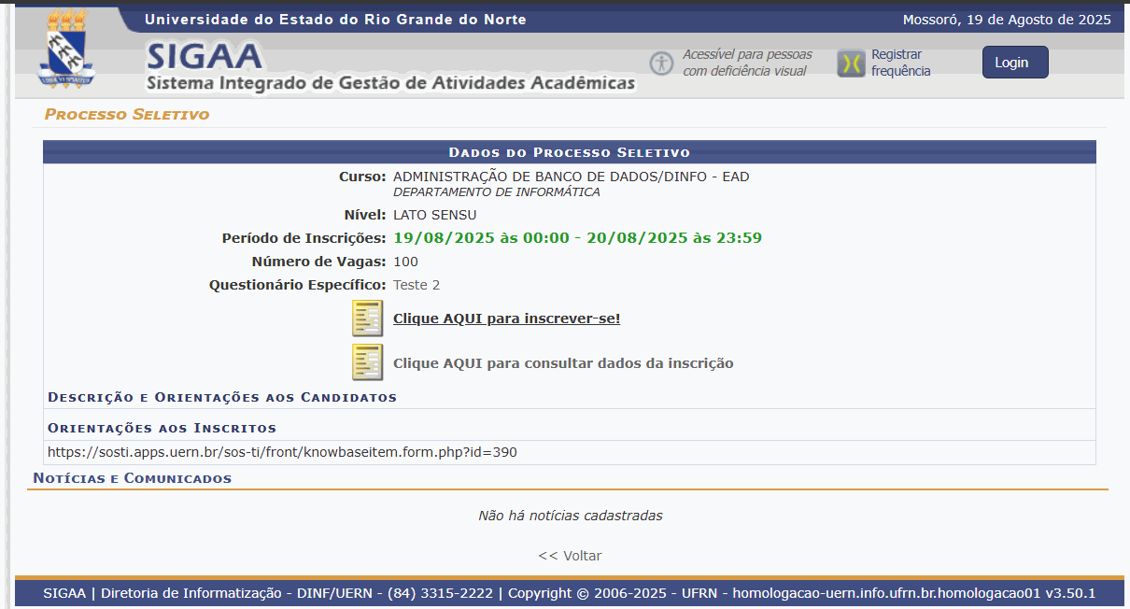This screenshot has height=609, width=1130.
Task: Click the green Período de Inscrições dates
Action: 577,238
